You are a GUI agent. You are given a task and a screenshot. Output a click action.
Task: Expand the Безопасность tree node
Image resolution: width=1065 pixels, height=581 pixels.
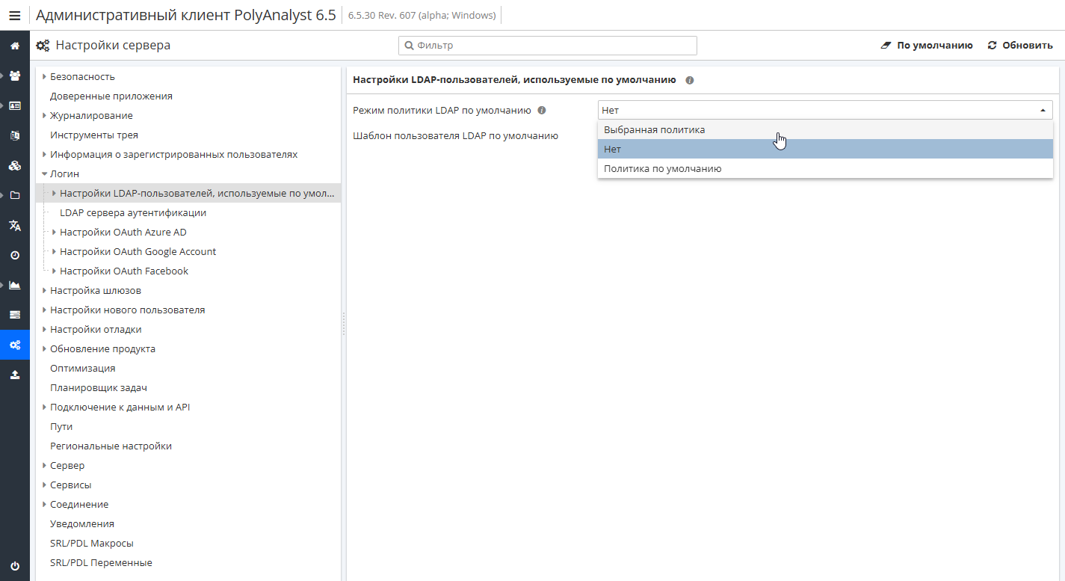(44, 76)
